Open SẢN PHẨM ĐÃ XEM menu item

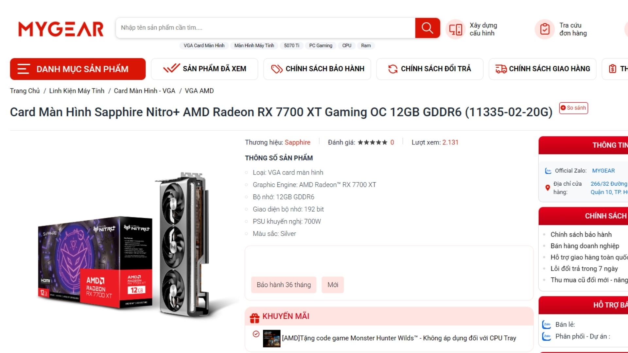point(204,69)
